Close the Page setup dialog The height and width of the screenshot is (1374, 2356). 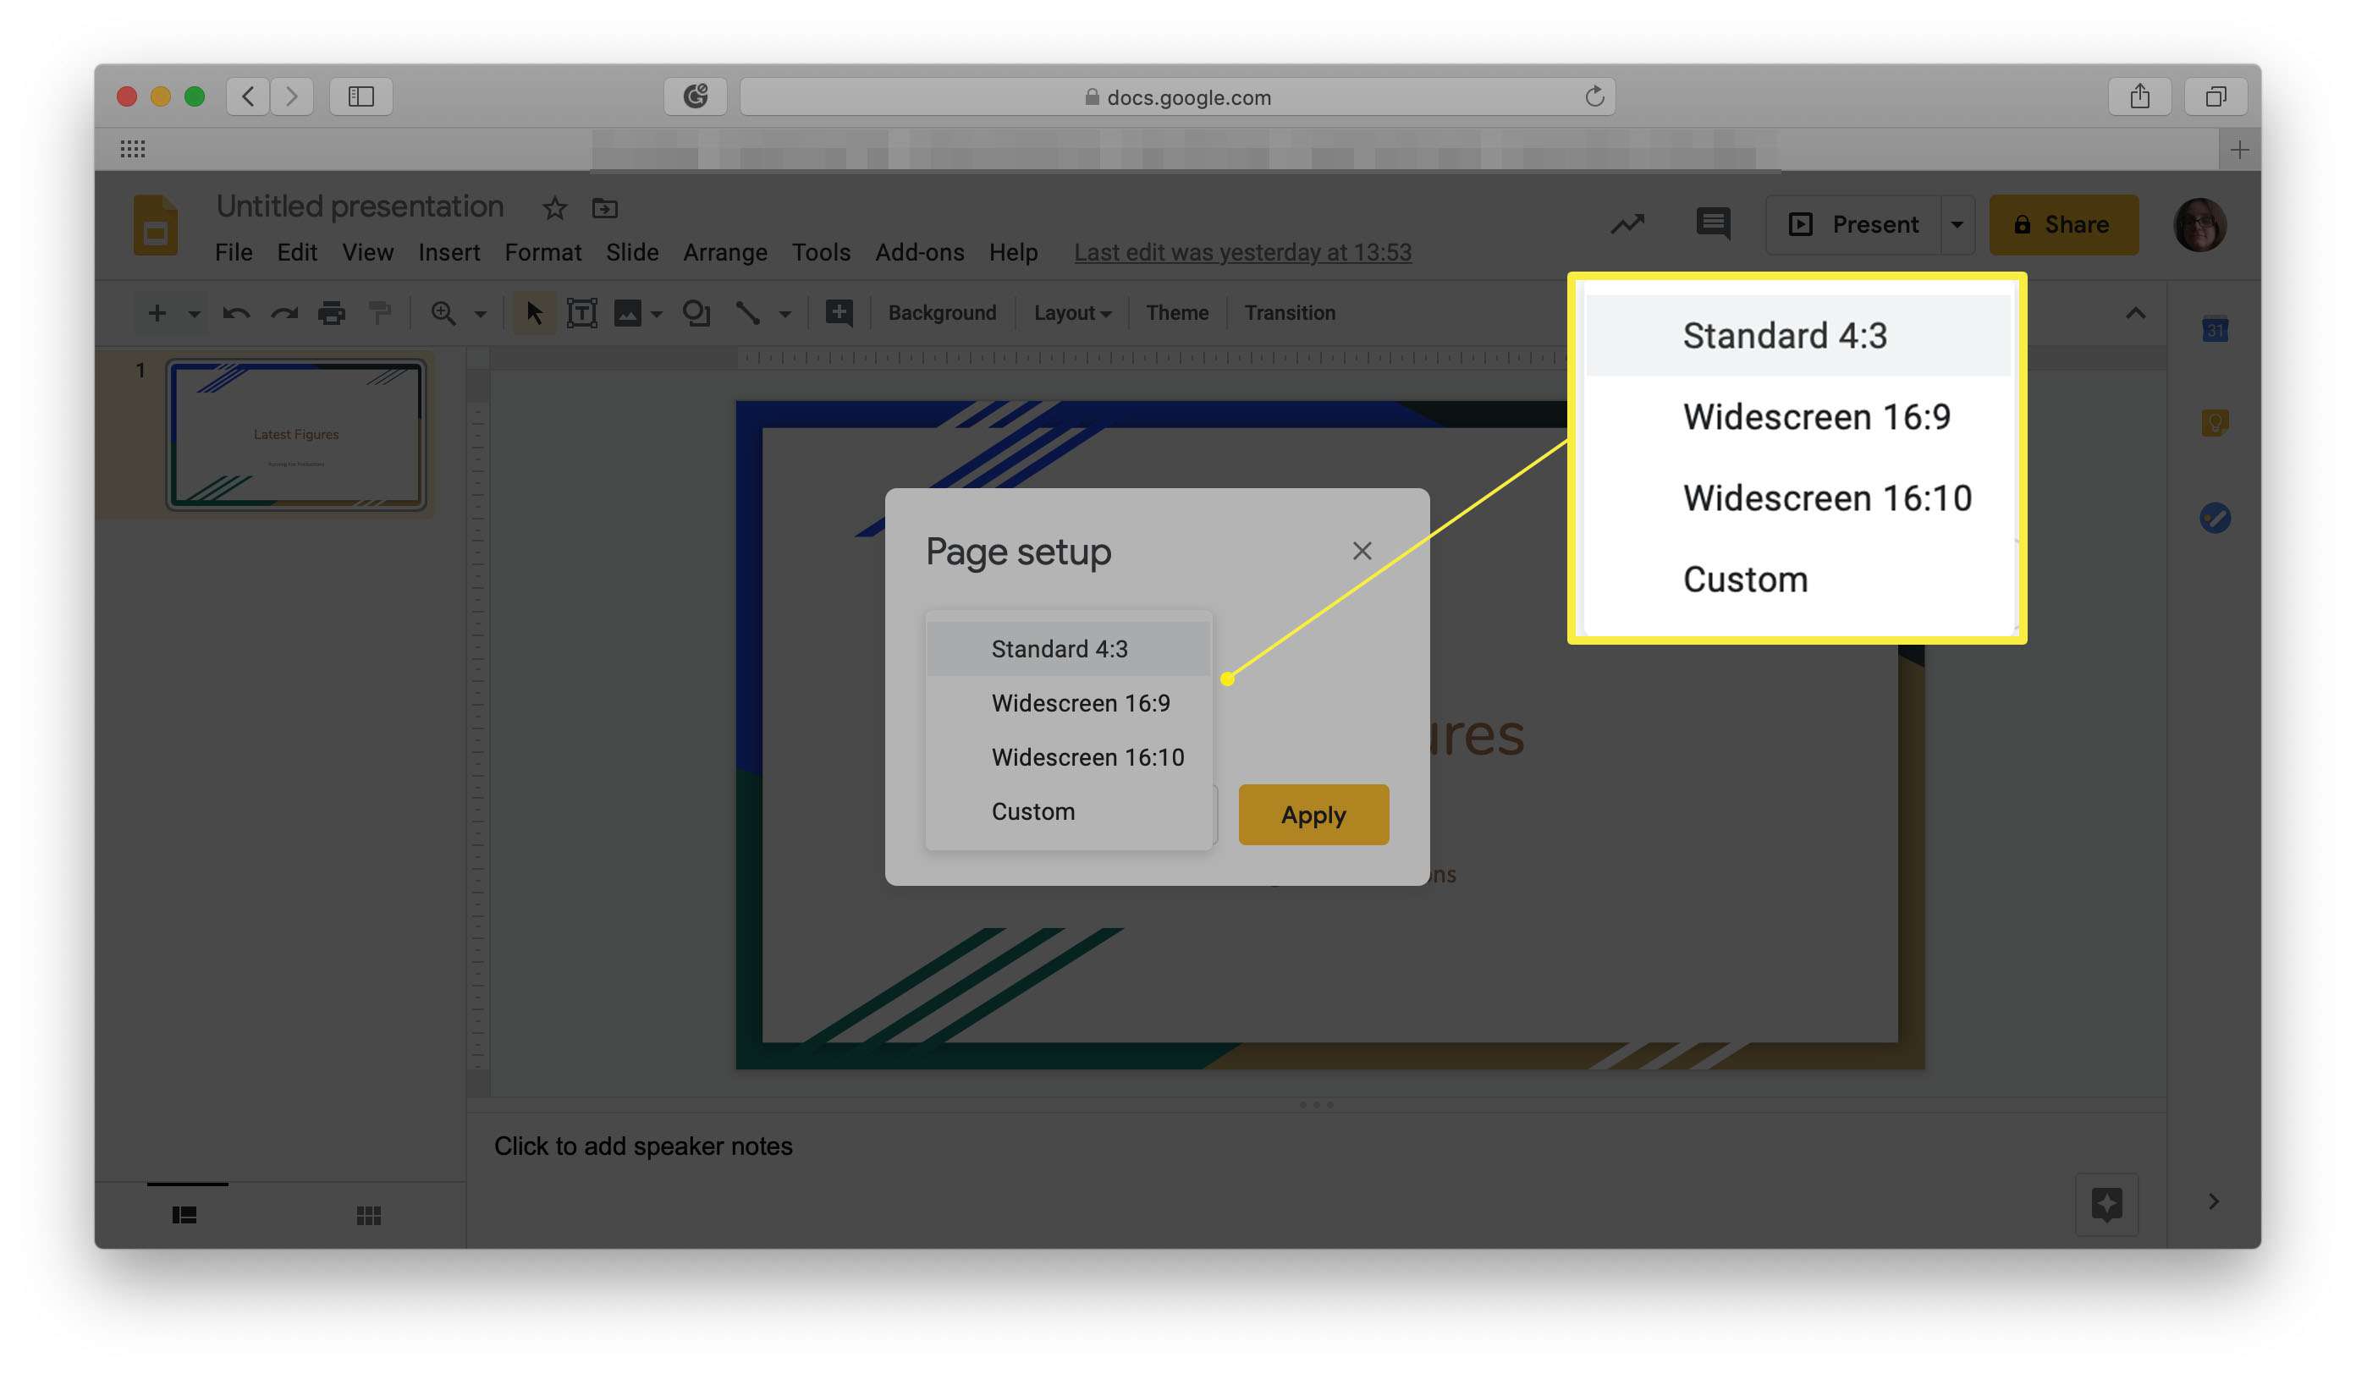point(1362,548)
